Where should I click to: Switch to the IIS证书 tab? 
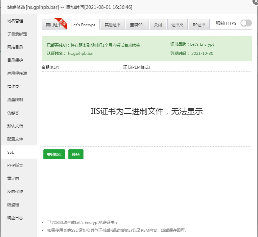click(199, 25)
